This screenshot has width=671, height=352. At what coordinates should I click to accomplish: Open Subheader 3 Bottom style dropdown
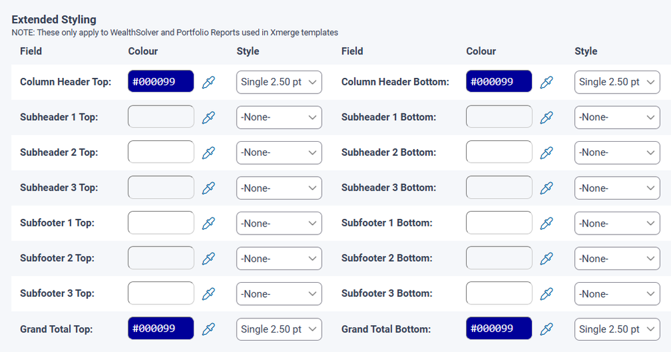pyautogui.click(x=617, y=188)
